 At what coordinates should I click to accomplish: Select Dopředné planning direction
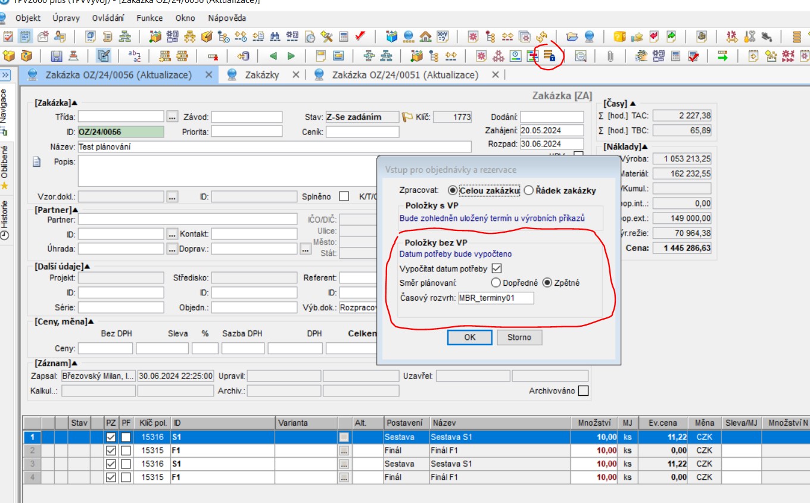(x=496, y=283)
